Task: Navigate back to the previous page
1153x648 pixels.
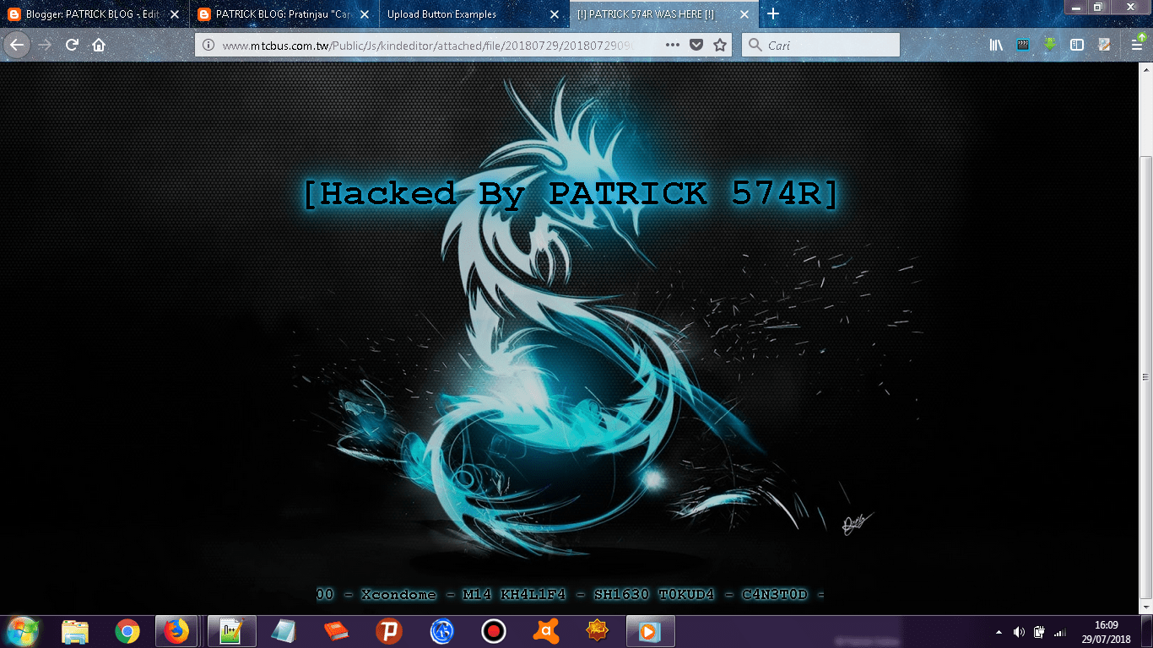Action: pos(17,45)
